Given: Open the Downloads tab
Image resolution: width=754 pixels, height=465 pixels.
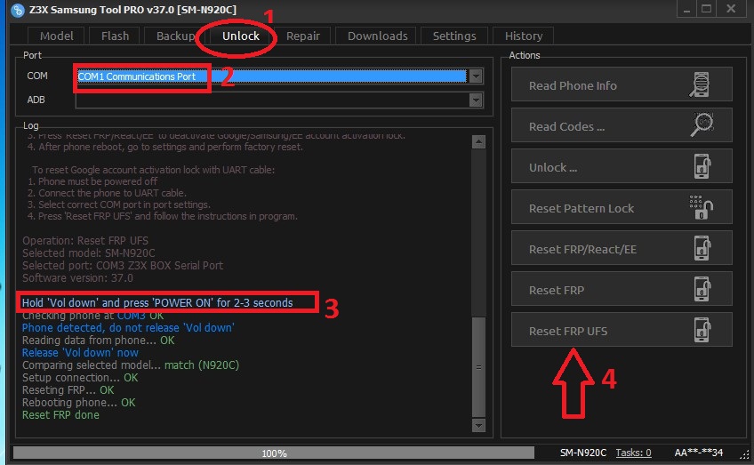Looking at the screenshot, I should [x=378, y=36].
